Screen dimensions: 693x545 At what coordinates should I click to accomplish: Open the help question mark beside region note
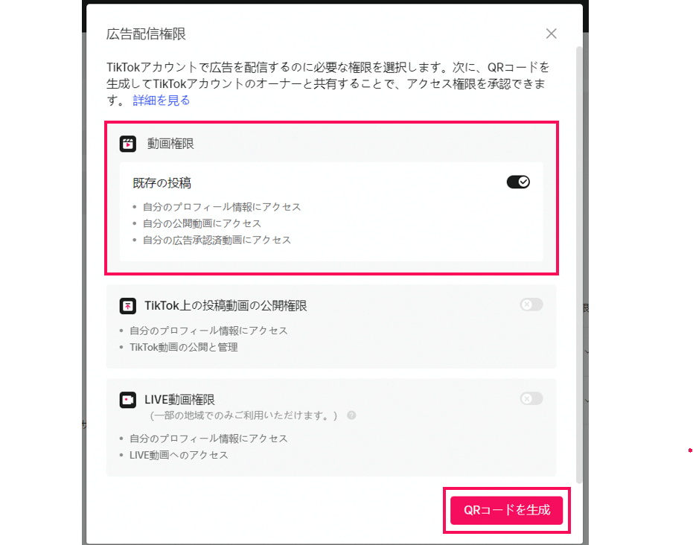tap(351, 415)
